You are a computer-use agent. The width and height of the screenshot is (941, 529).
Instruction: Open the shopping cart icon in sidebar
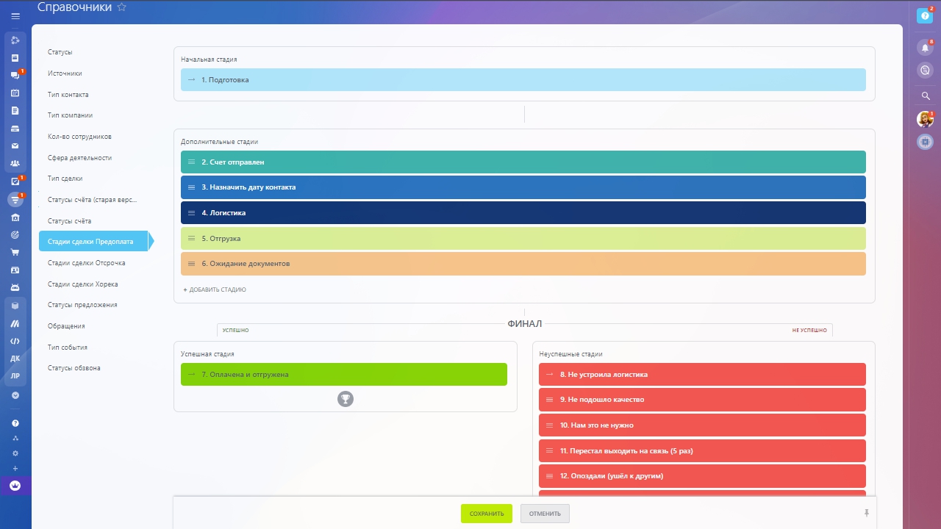coord(15,252)
